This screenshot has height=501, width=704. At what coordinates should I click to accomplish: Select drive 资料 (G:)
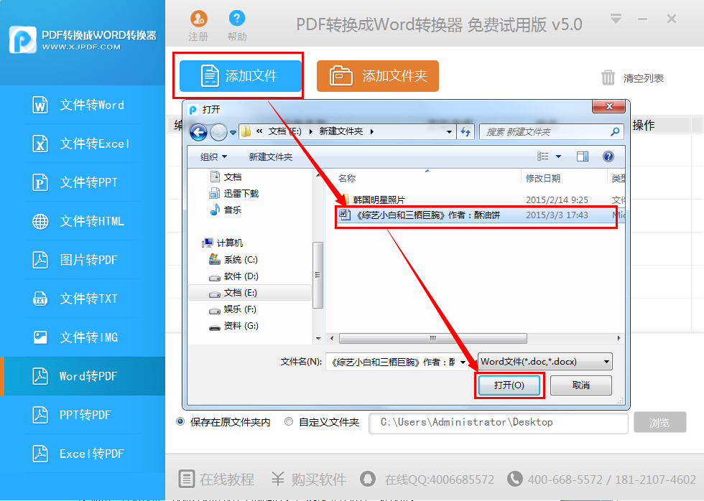pos(241,326)
